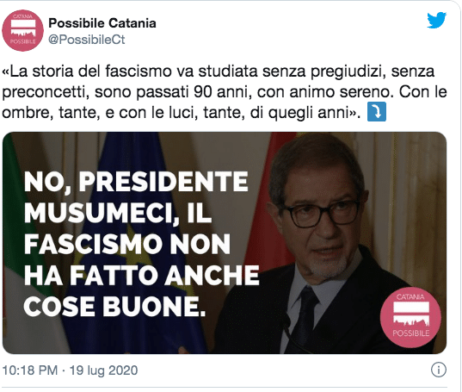Open the 10:18 PM timestamp link
462x392 pixels.
(30, 370)
